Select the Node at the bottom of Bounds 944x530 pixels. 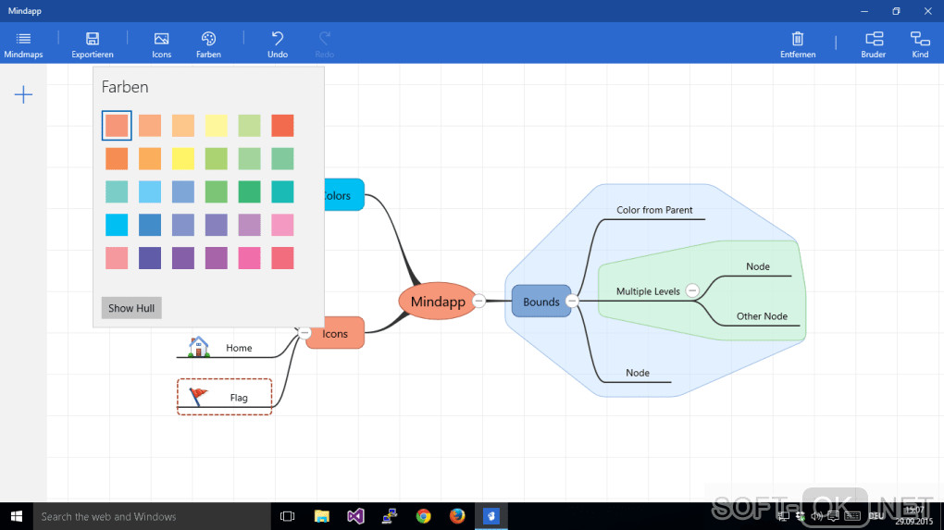[x=638, y=373]
